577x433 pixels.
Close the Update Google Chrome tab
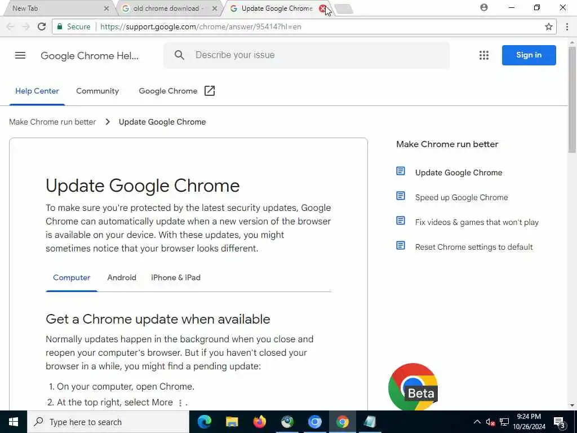click(323, 8)
